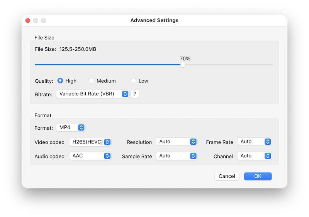Click the Video codec label
The width and height of the screenshot is (309, 217).
(x=49, y=142)
